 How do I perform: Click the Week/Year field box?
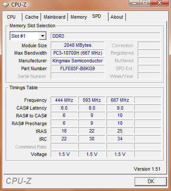click(149, 76)
